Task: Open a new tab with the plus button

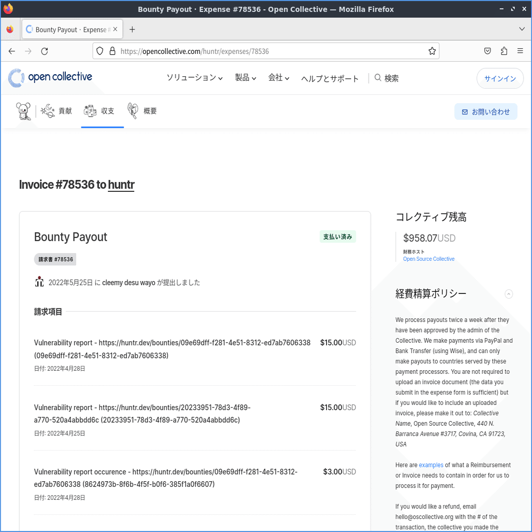Action: tap(132, 30)
